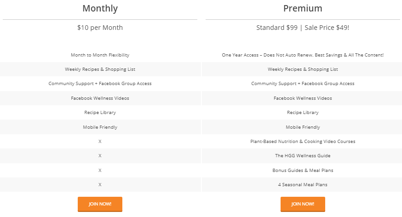Click Monthly Weekly Recipes & Shopping List

click(100, 69)
